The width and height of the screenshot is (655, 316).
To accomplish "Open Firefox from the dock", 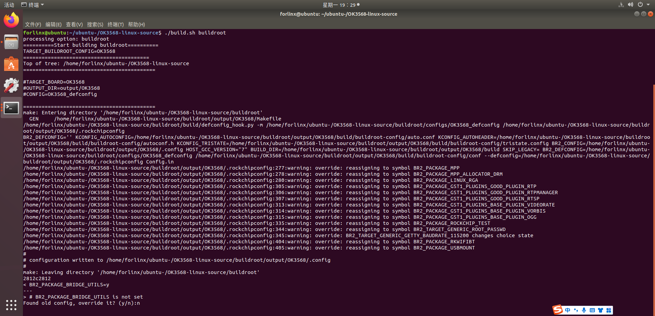I will click(11, 20).
